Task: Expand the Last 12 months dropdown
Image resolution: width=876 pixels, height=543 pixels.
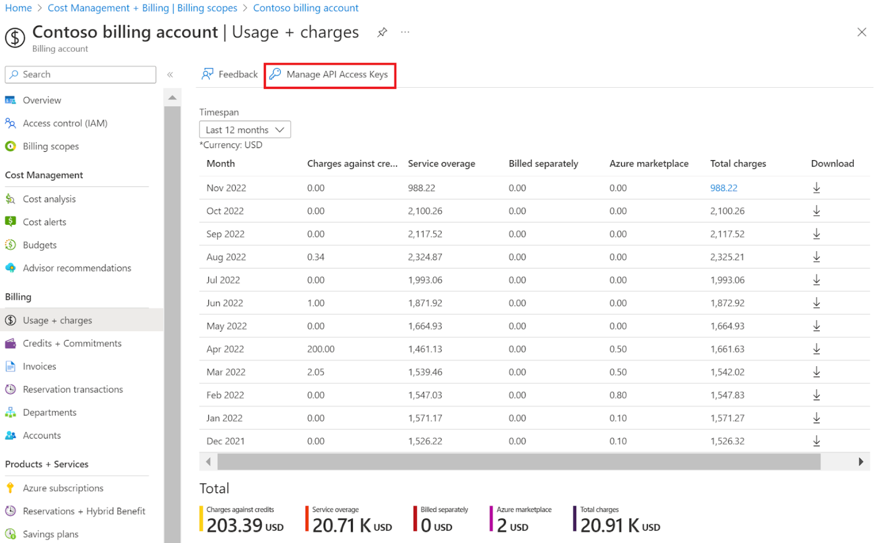Action: [x=245, y=130]
